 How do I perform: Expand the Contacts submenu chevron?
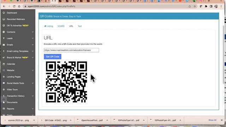pyautogui.click(x=33, y=32)
